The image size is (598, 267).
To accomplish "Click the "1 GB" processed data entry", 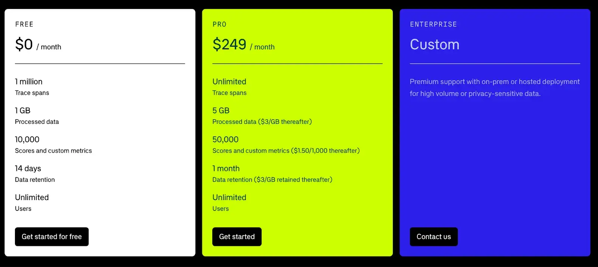I will click(23, 111).
